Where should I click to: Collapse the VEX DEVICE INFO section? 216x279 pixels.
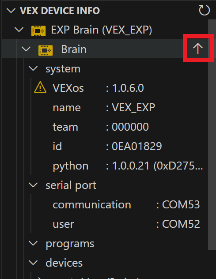(x=11, y=11)
